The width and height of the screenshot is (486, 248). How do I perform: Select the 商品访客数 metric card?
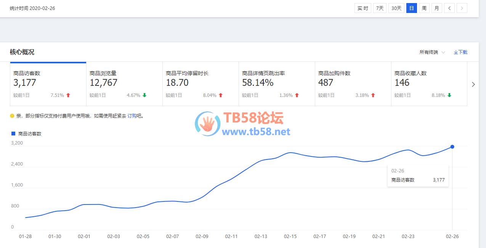(x=48, y=84)
